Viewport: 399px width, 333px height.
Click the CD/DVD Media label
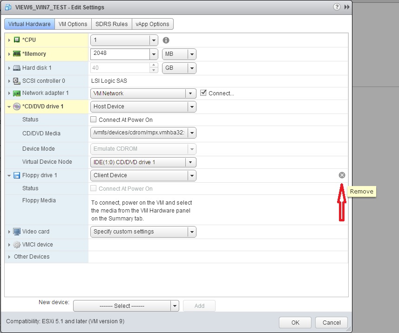coord(41,133)
